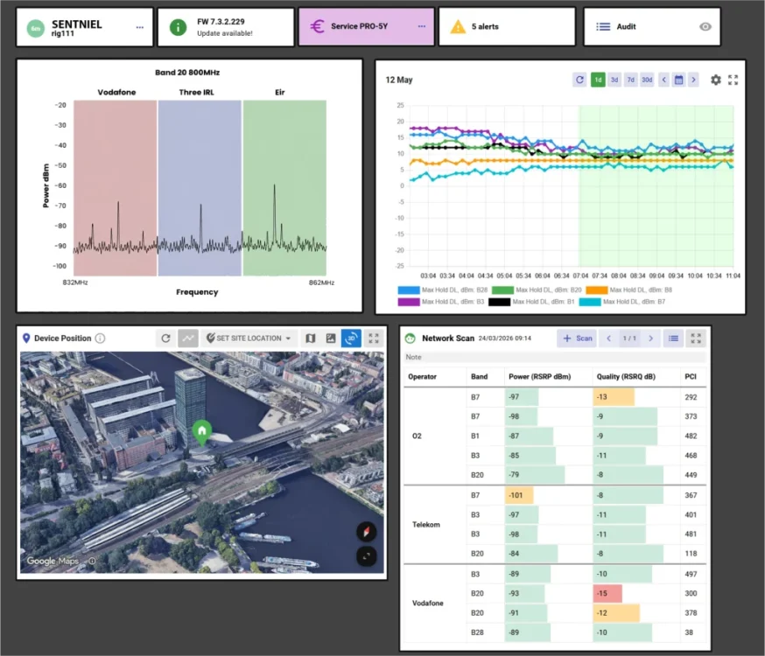Start a new network Scan
Screen dimensions: 765x656
(x=578, y=338)
